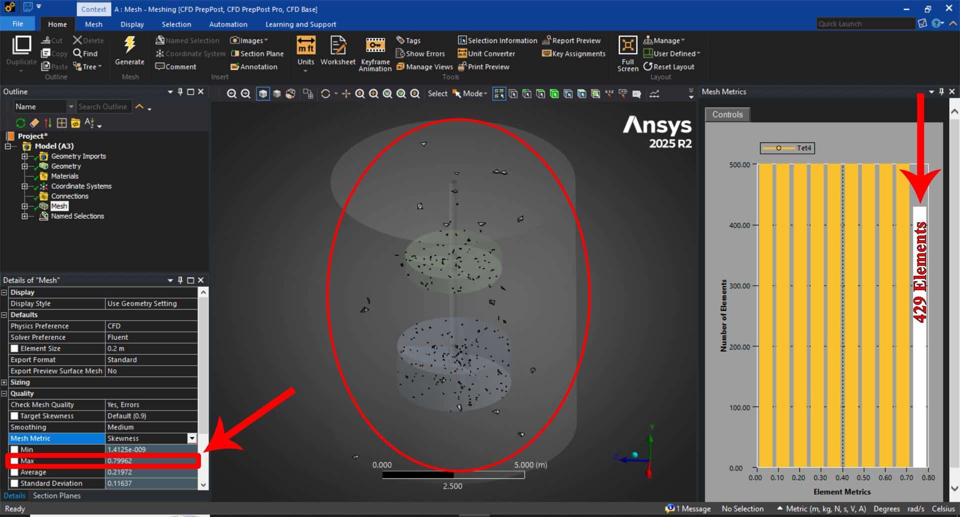Screen dimensions: 960x517
Task: Open Keyframe Animation tool
Action: point(375,45)
